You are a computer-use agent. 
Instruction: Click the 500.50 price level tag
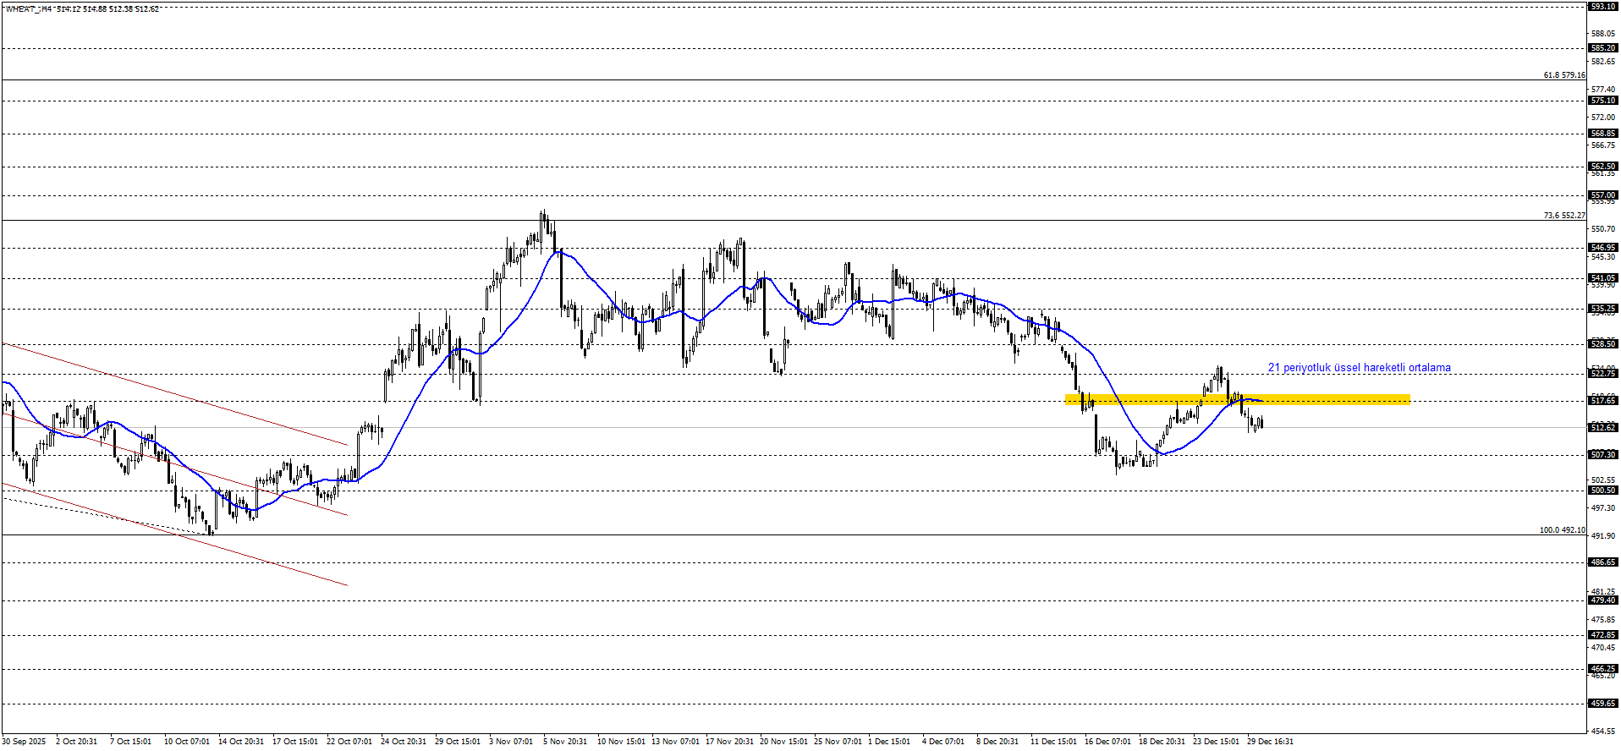tap(1603, 491)
